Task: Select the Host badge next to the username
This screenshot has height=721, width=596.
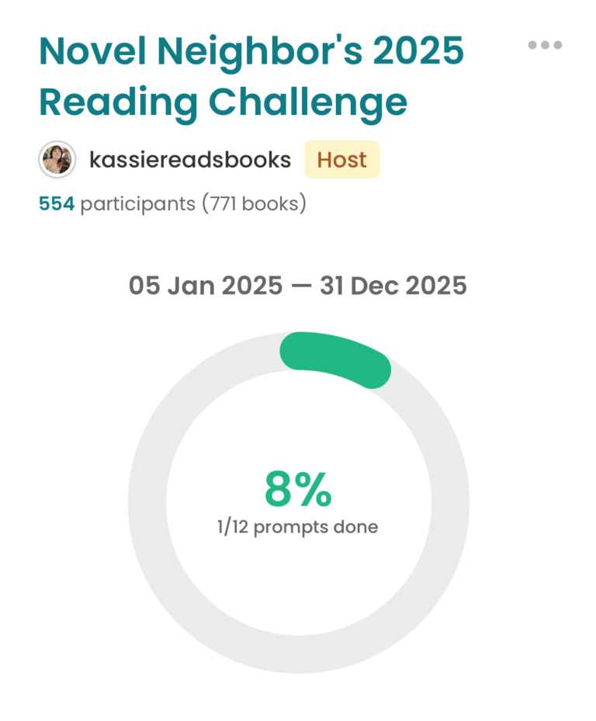Action: click(341, 160)
